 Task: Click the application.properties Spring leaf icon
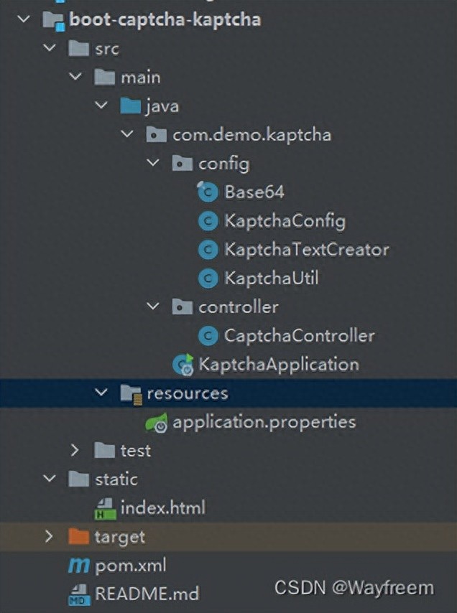(x=157, y=423)
